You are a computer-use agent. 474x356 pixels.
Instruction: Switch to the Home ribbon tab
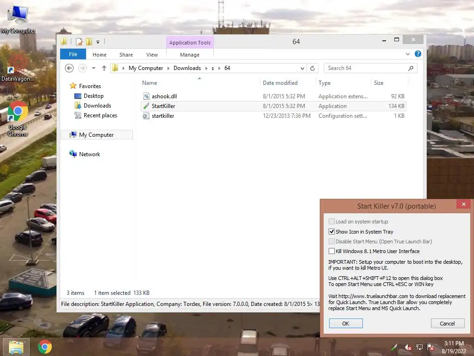(x=100, y=55)
